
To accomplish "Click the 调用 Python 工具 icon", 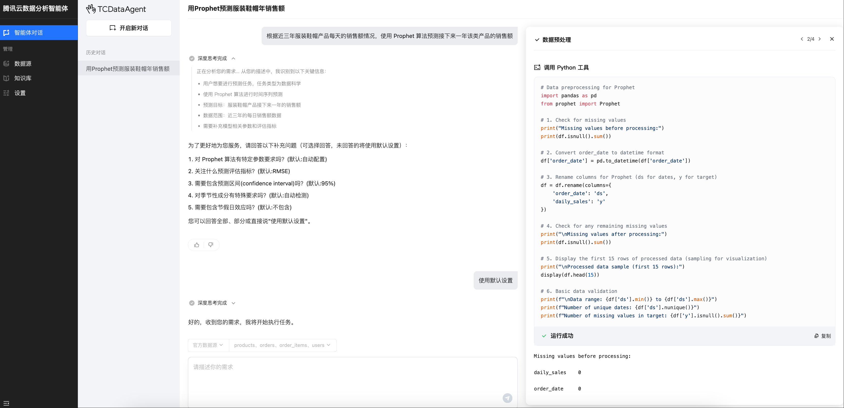I will coord(537,67).
